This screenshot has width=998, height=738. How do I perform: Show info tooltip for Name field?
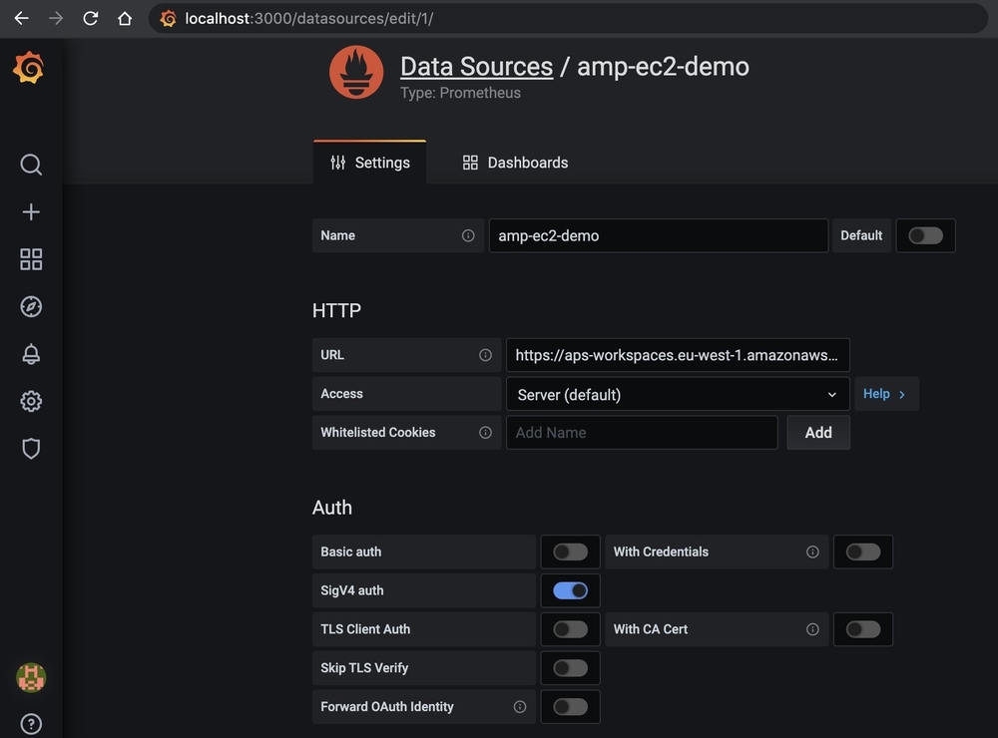point(468,235)
